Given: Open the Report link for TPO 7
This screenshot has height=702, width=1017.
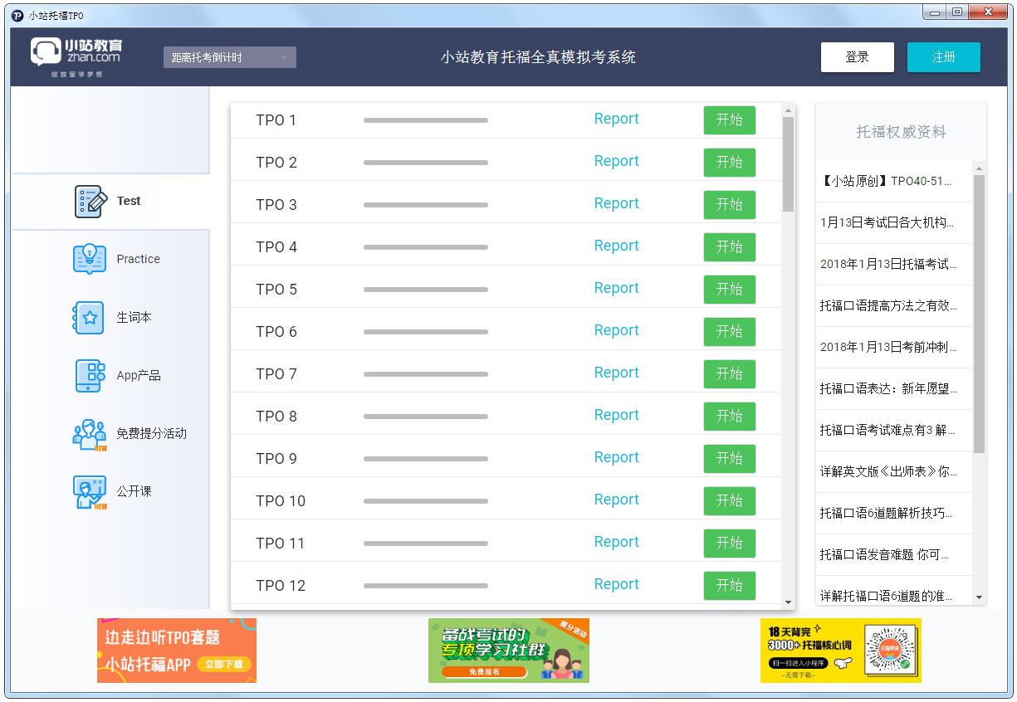Looking at the screenshot, I should coord(617,373).
